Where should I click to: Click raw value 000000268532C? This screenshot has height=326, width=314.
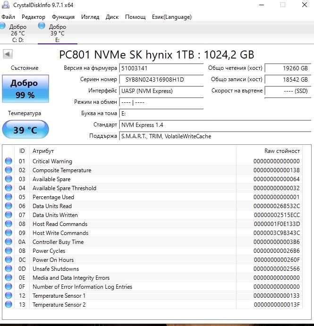(x=277, y=206)
